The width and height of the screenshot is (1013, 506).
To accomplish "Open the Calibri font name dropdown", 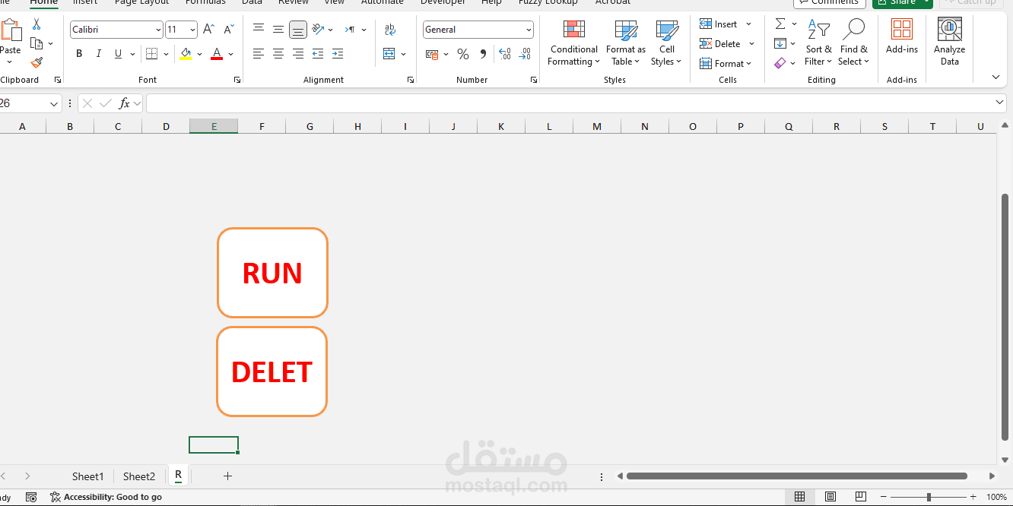I will tap(158, 30).
